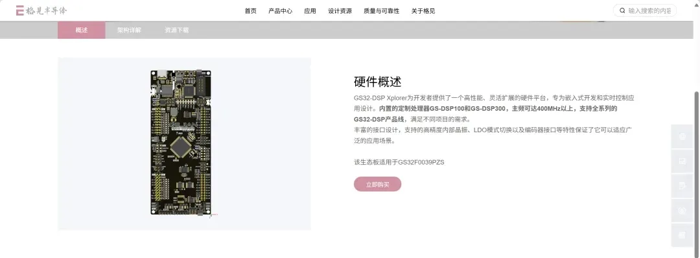The height and width of the screenshot is (258, 700).
Task: Click the magnifier icon in search box
Action: point(622,11)
